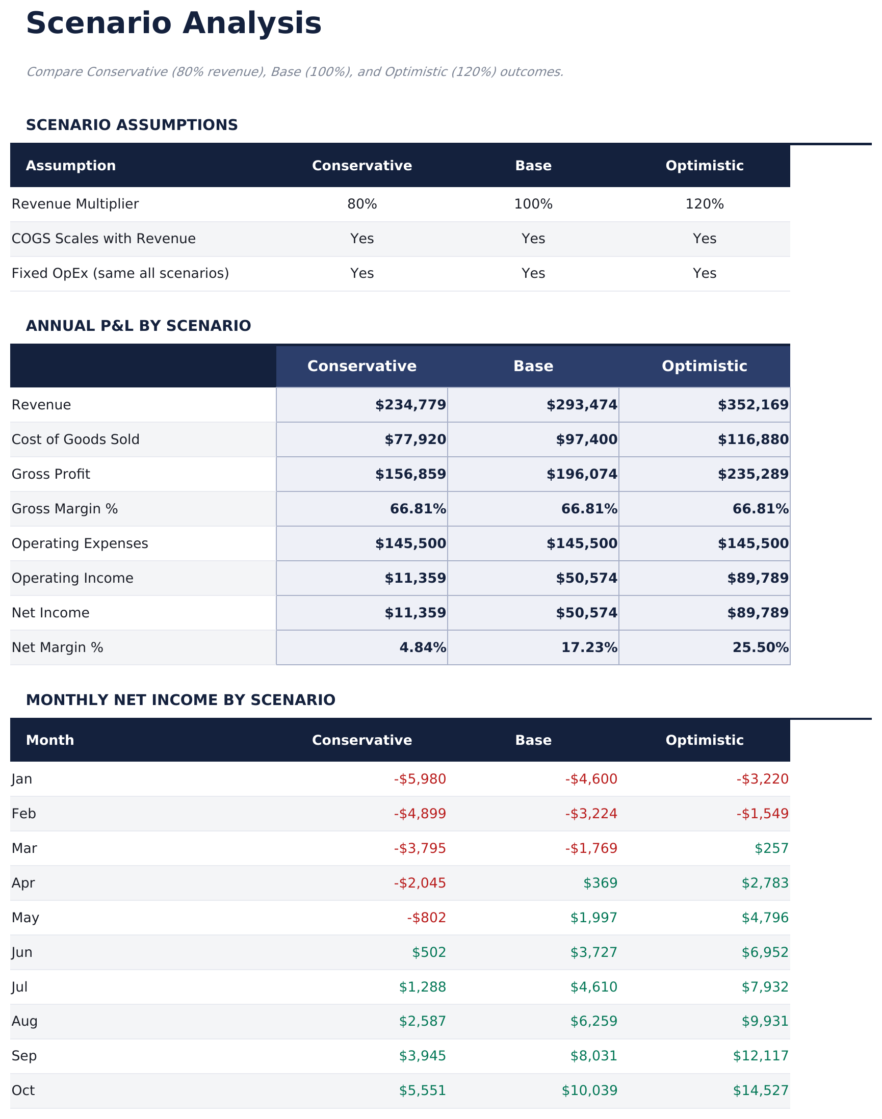Click the Optimistic column header in Annual P&L
Viewport: 882px width, 1119px height.
[x=706, y=367]
